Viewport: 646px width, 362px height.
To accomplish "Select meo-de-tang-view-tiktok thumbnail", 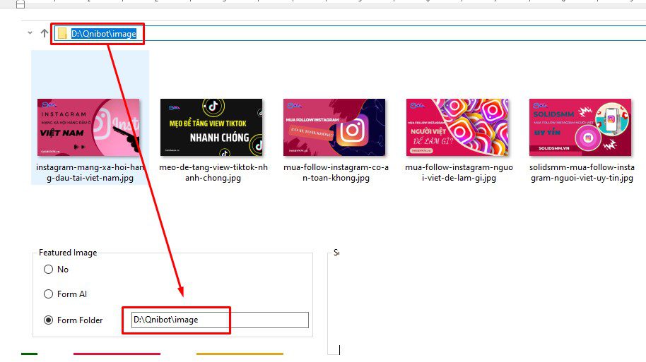I will pyautogui.click(x=211, y=127).
